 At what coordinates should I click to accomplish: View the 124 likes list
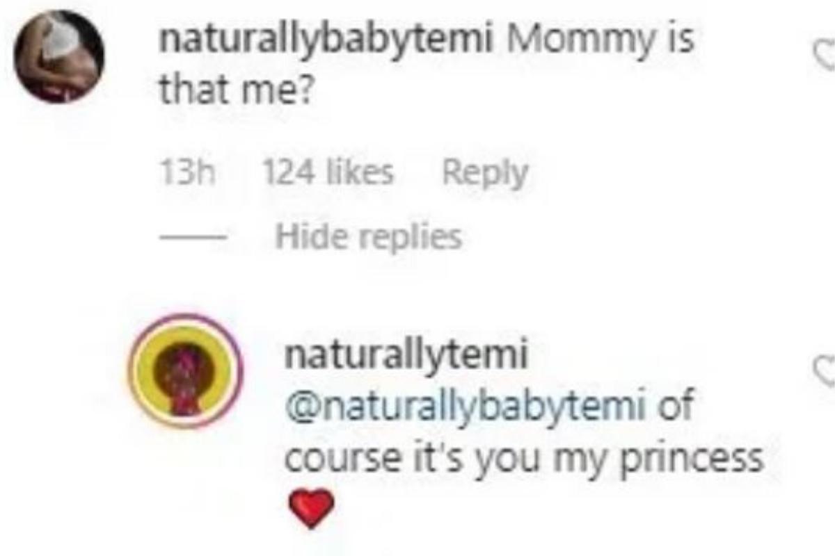328,172
